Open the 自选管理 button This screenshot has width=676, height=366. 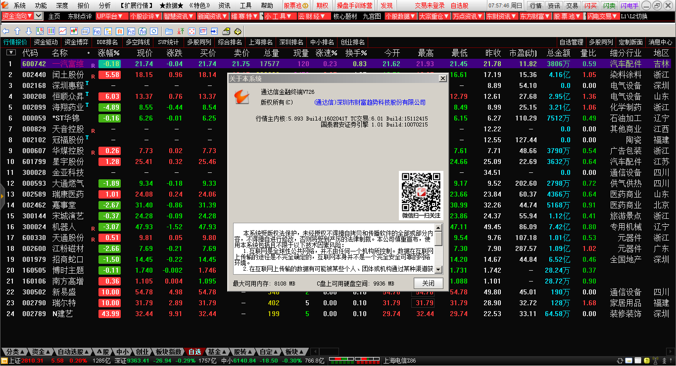(571, 42)
